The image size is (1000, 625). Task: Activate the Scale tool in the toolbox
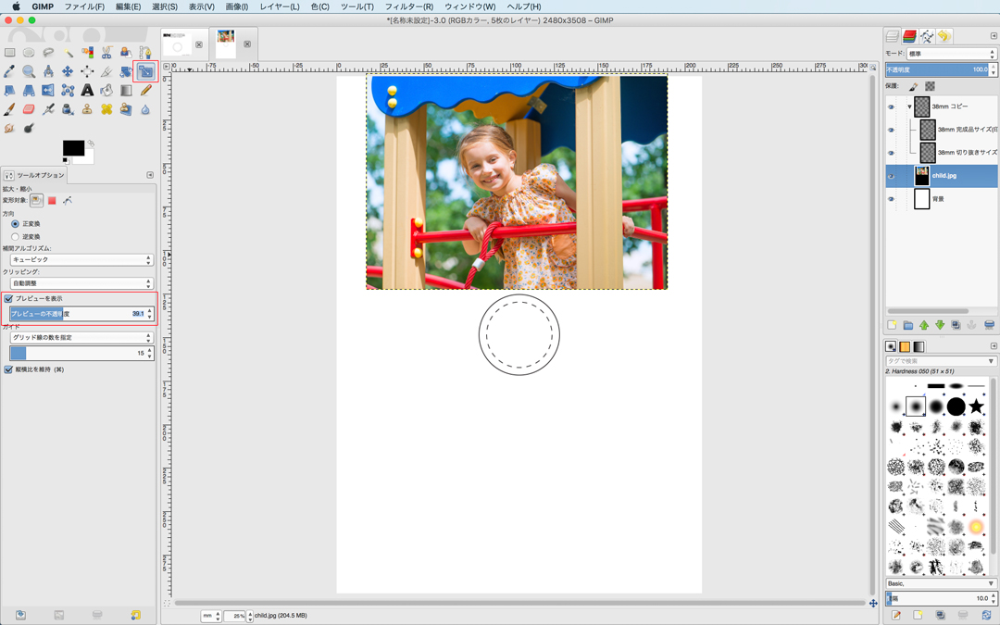point(145,71)
